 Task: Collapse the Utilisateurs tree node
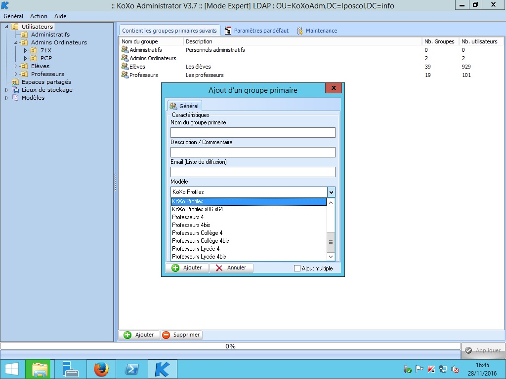(x=6, y=27)
